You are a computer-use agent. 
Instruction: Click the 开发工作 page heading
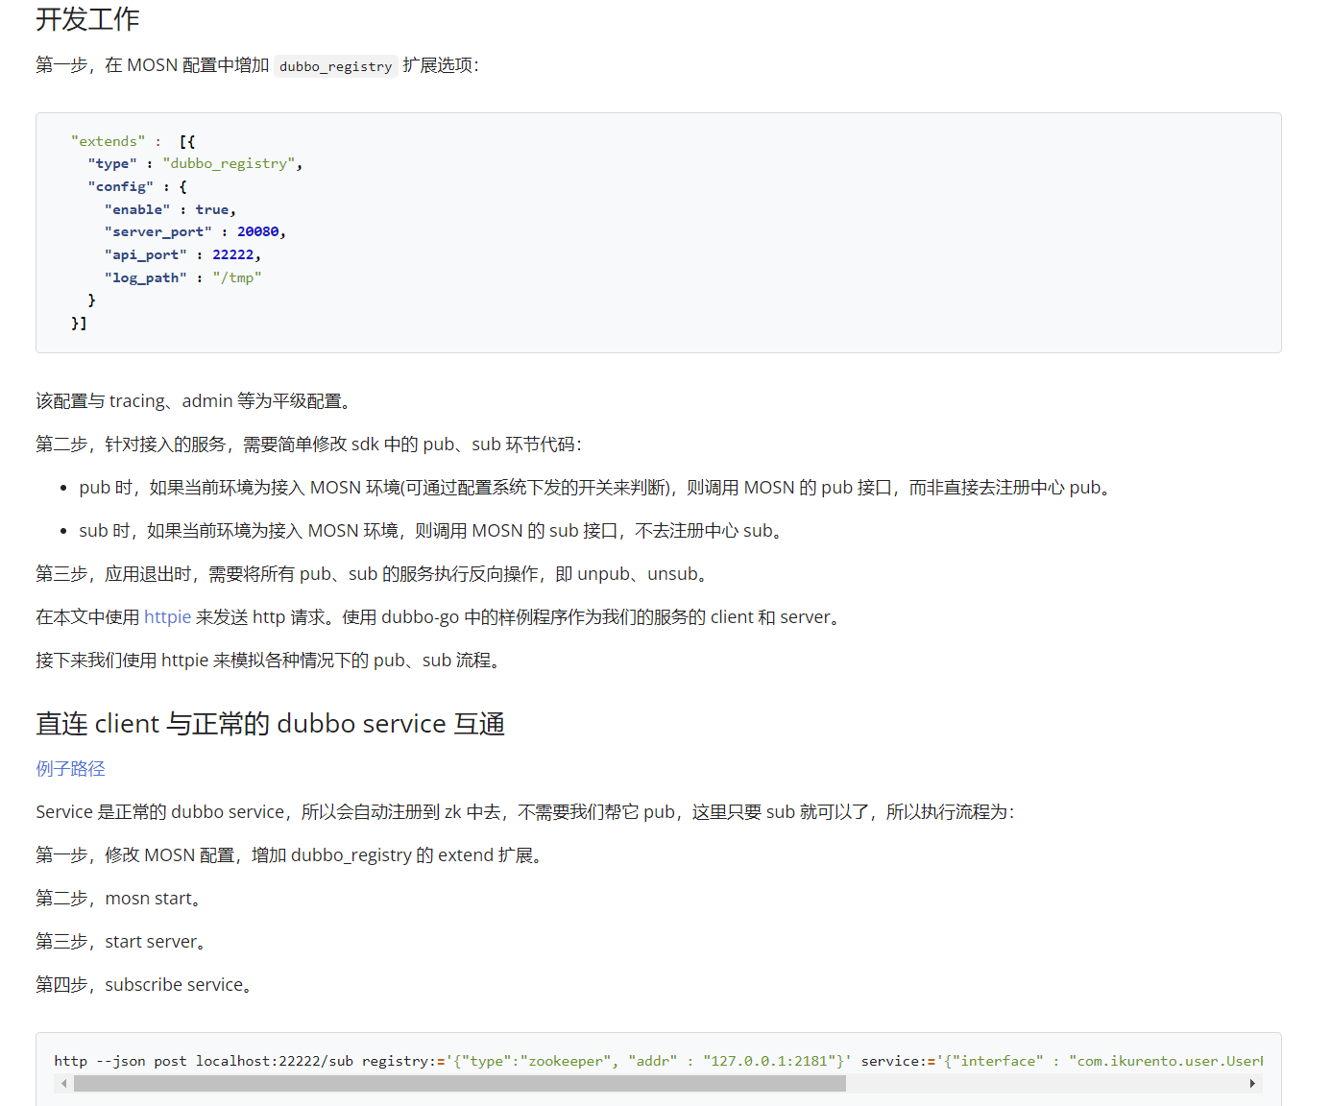(x=86, y=19)
